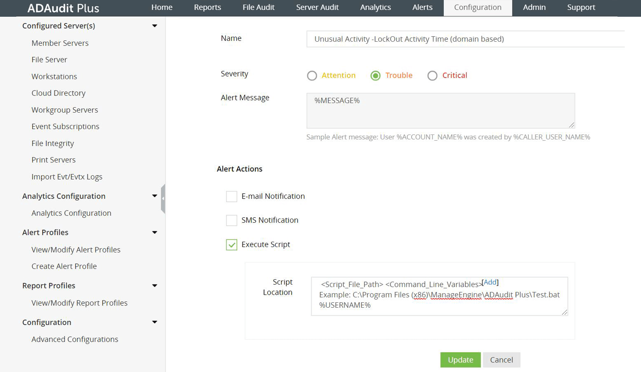Collapse the Alert Profiles section arrow

pyautogui.click(x=155, y=233)
